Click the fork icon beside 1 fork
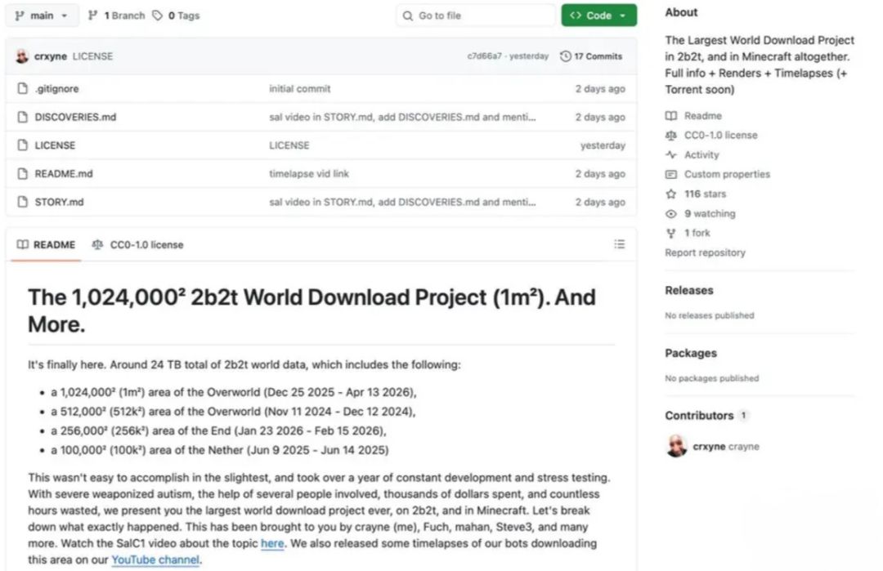The width and height of the screenshot is (883, 571). tap(670, 233)
